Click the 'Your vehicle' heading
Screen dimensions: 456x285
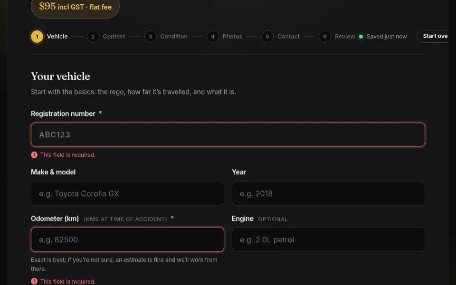tap(60, 76)
